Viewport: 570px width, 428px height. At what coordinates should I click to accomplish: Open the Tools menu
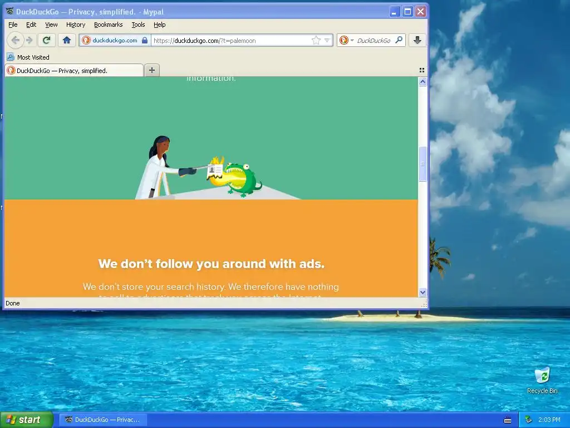click(x=138, y=25)
